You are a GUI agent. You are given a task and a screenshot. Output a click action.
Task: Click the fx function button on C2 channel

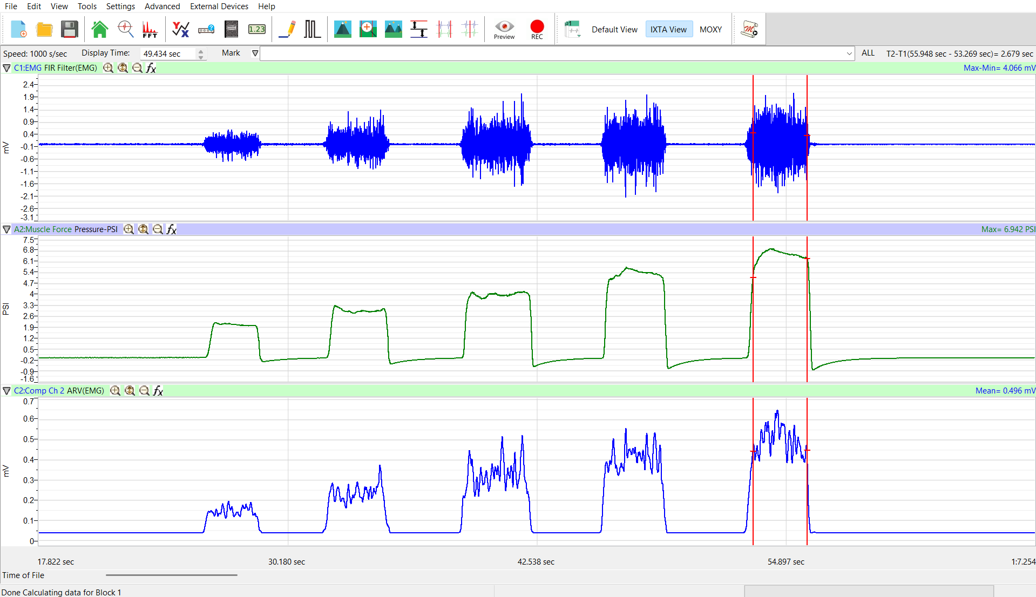[x=158, y=391]
